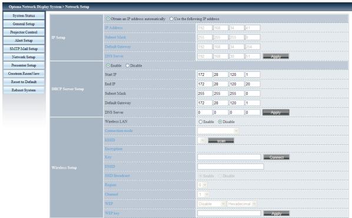Click the page title 'Optoma Network Display System'
352x218 pixels.
(x=35, y=6)
